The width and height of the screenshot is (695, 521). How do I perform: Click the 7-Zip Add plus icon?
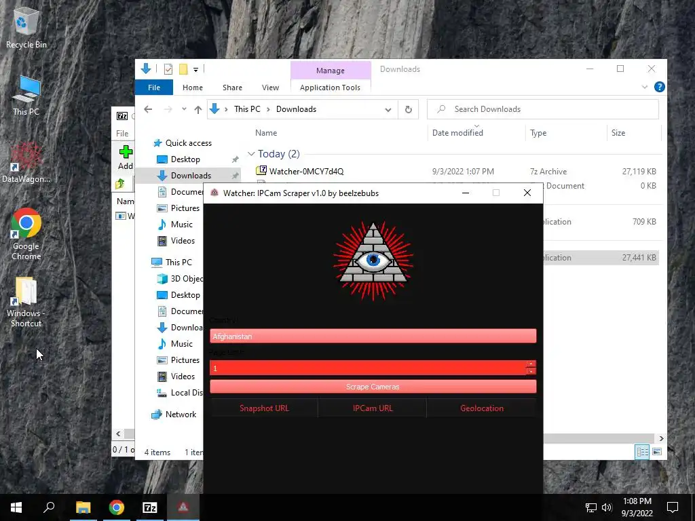[x=126, y=153]
